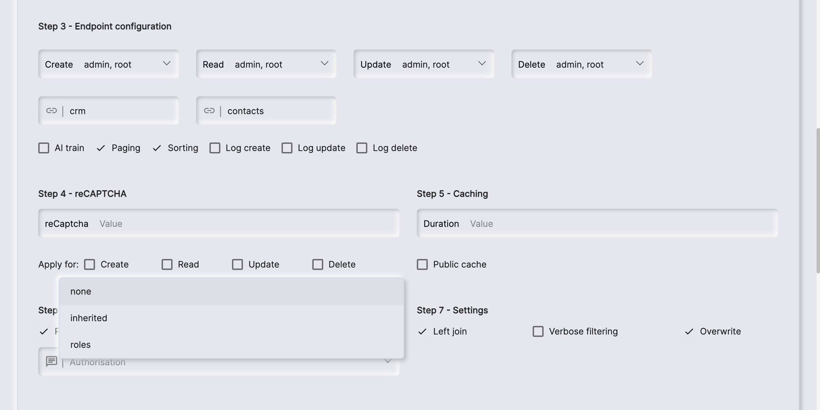Uncheck the Paging option

[x=101, y=148]
